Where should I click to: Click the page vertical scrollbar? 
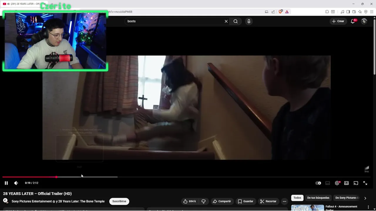(x=375, y=47)
